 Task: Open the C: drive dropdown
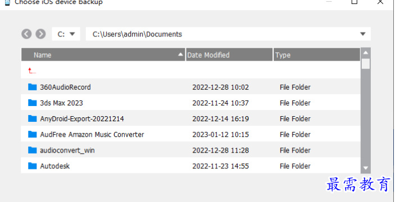[x=66, y=34]
